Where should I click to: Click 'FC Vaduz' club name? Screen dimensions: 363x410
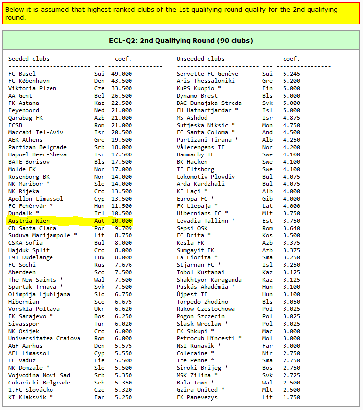tap(22, 360)
